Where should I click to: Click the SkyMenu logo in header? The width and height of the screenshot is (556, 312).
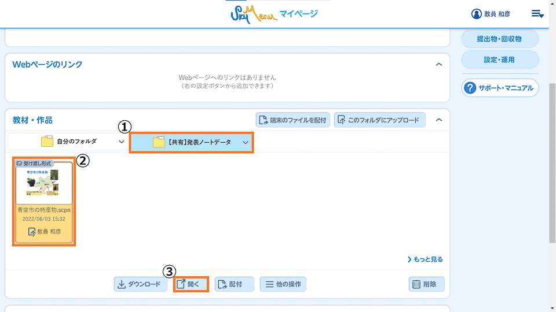(250, 14)
